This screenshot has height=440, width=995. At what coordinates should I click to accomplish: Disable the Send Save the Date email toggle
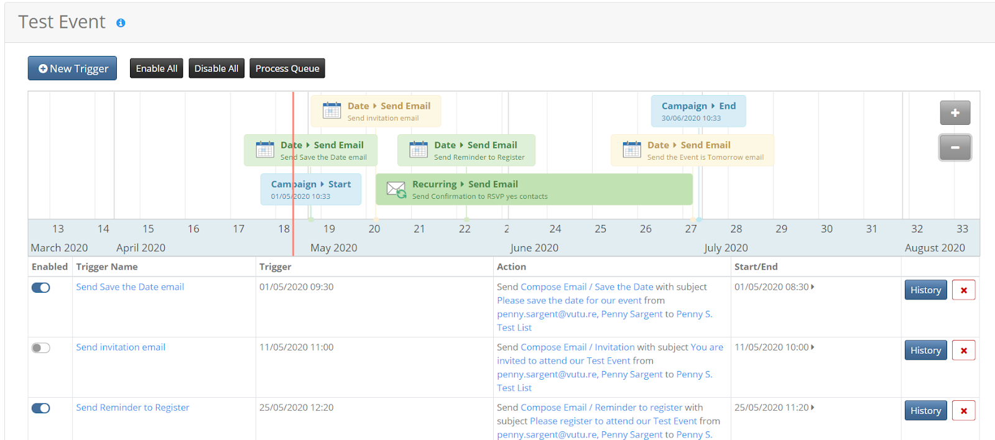pos(41,288)
